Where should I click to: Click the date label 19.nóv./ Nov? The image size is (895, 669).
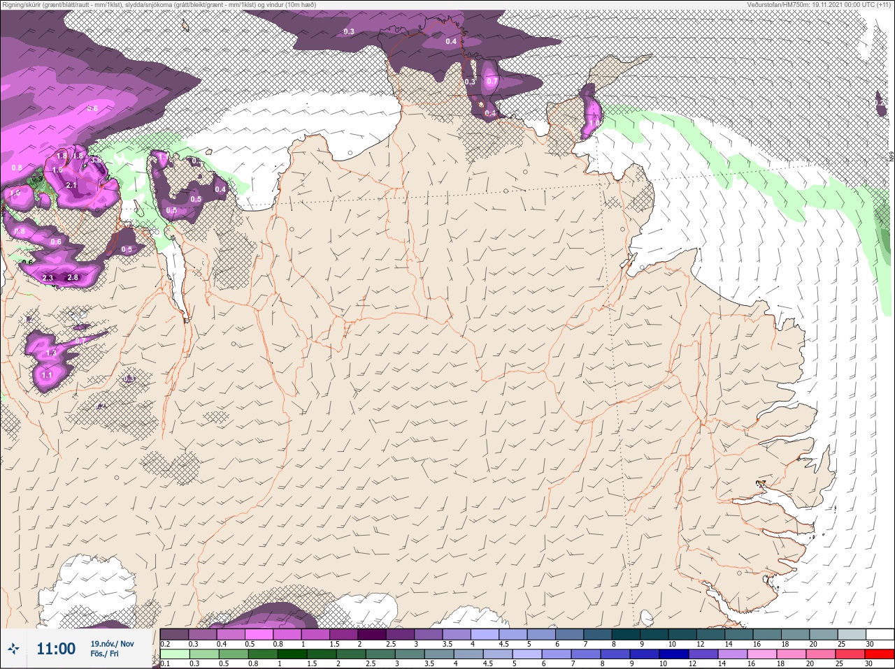point(112,644)
